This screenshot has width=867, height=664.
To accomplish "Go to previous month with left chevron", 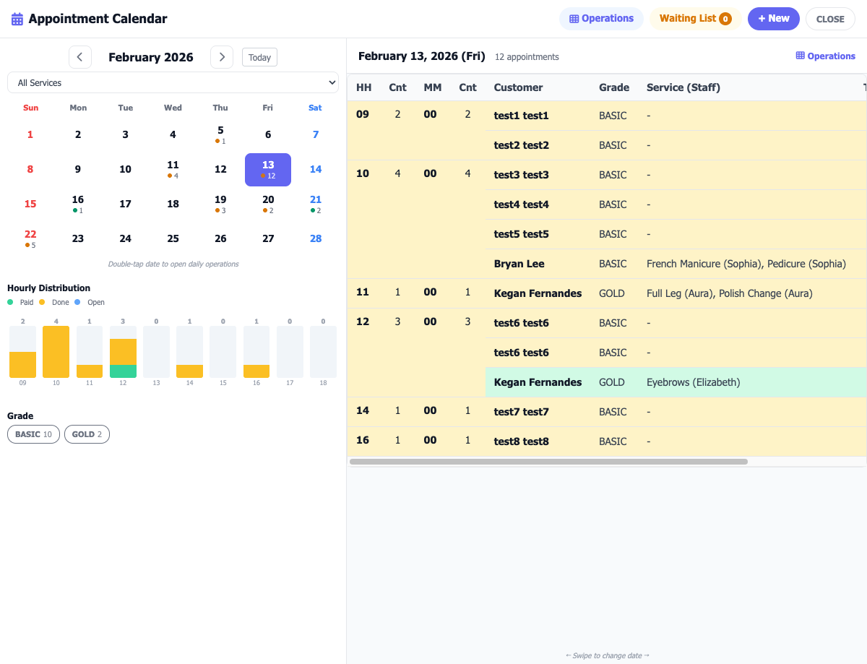I will point(80,56).
